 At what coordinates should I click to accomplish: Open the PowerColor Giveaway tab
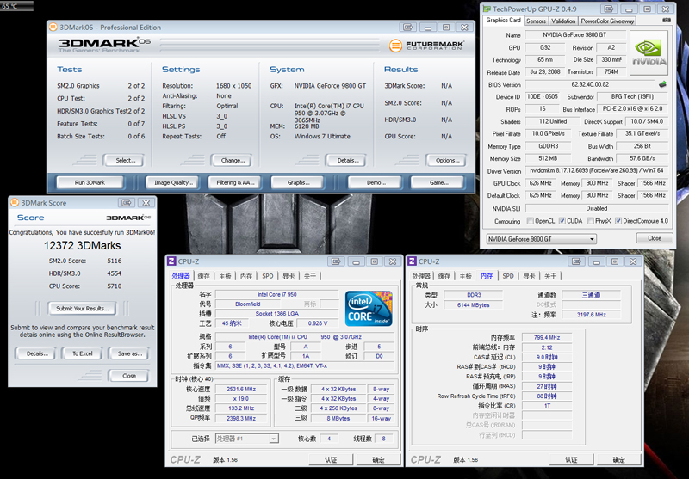(x=607, y=21)
